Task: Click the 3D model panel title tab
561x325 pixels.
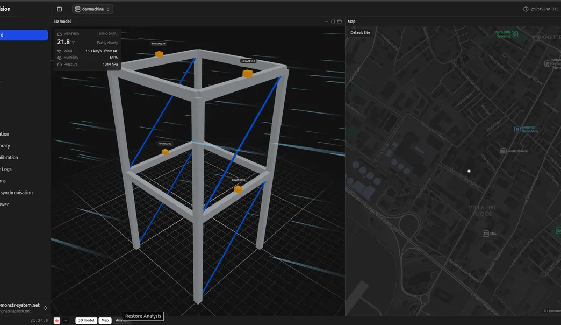Action: pyautogui.click(x=62, y=22)
